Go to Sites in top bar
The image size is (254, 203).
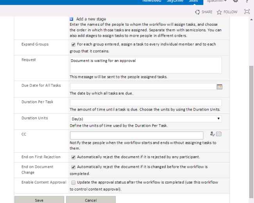(x=193, y=1)
